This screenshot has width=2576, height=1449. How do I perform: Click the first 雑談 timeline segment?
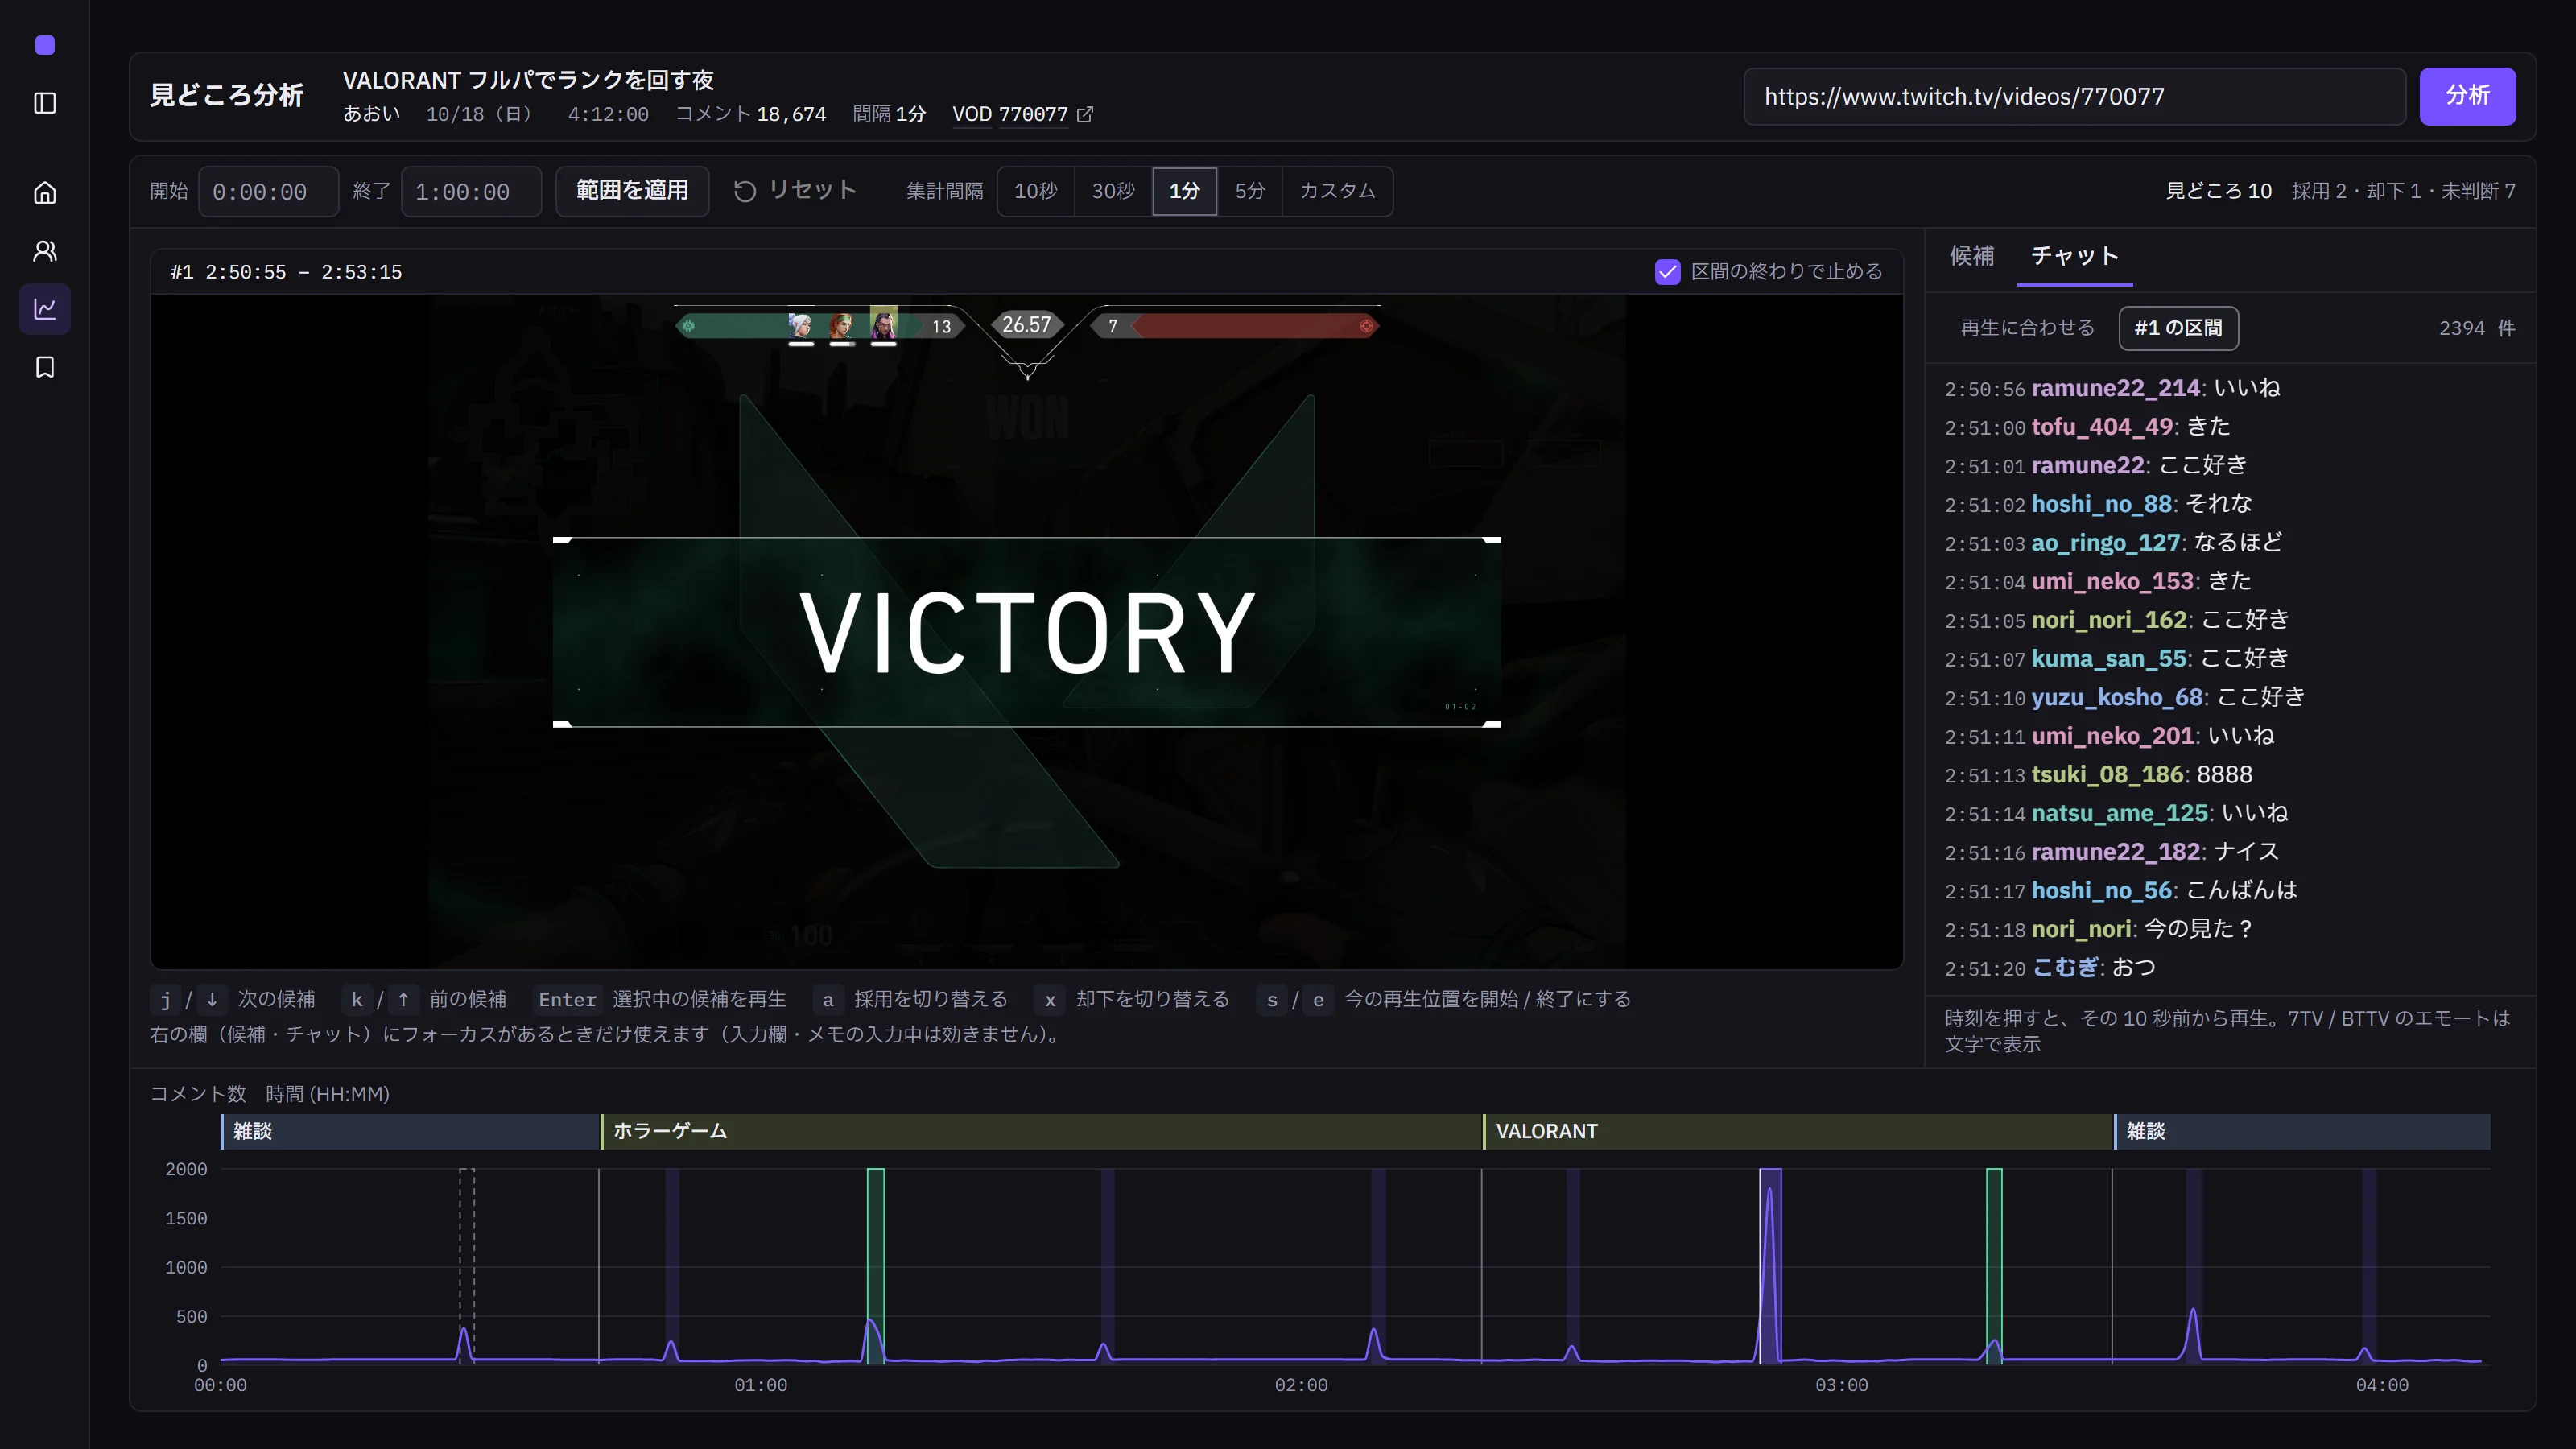coord(410,1131)
